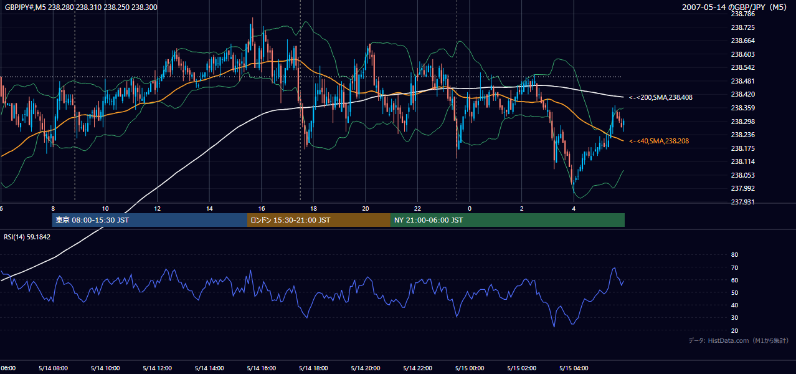The width and height of the screenshot is (796, 374).
Task: Click price axis value 237.992
Action: [742, 188]
